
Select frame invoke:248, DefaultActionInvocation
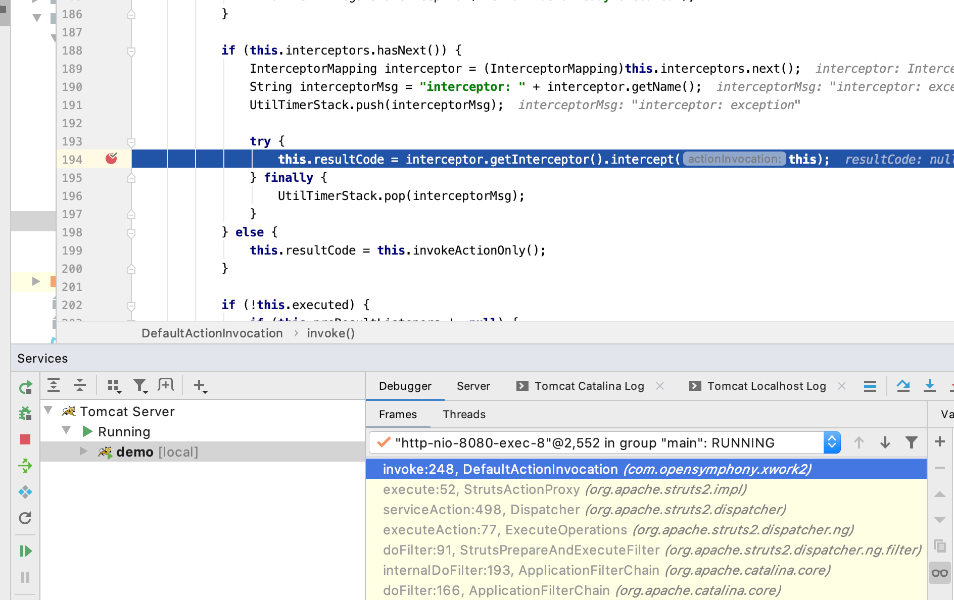click(646, 469)
